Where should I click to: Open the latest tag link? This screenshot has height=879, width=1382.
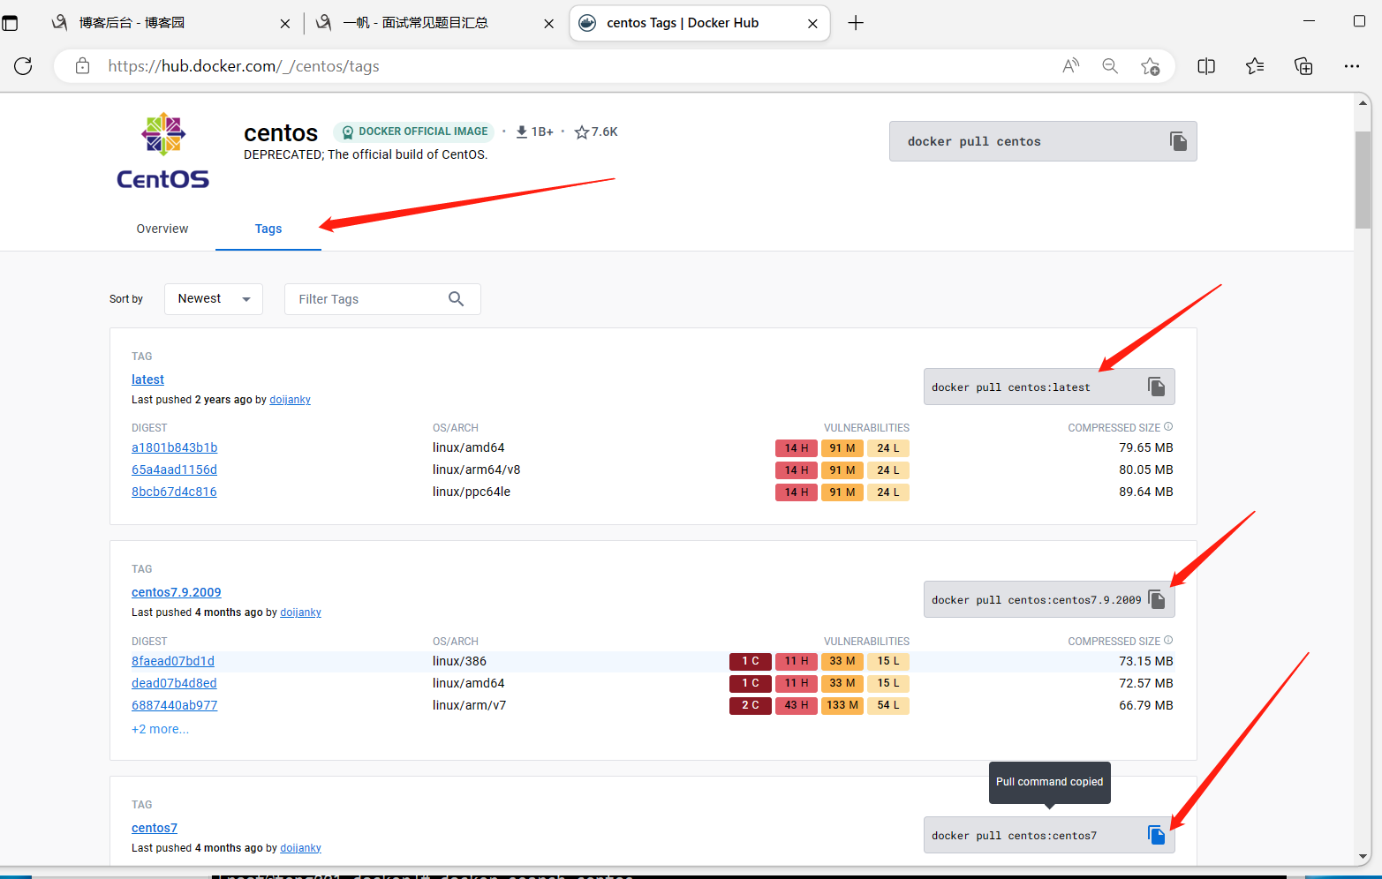(x=147, y=379)
